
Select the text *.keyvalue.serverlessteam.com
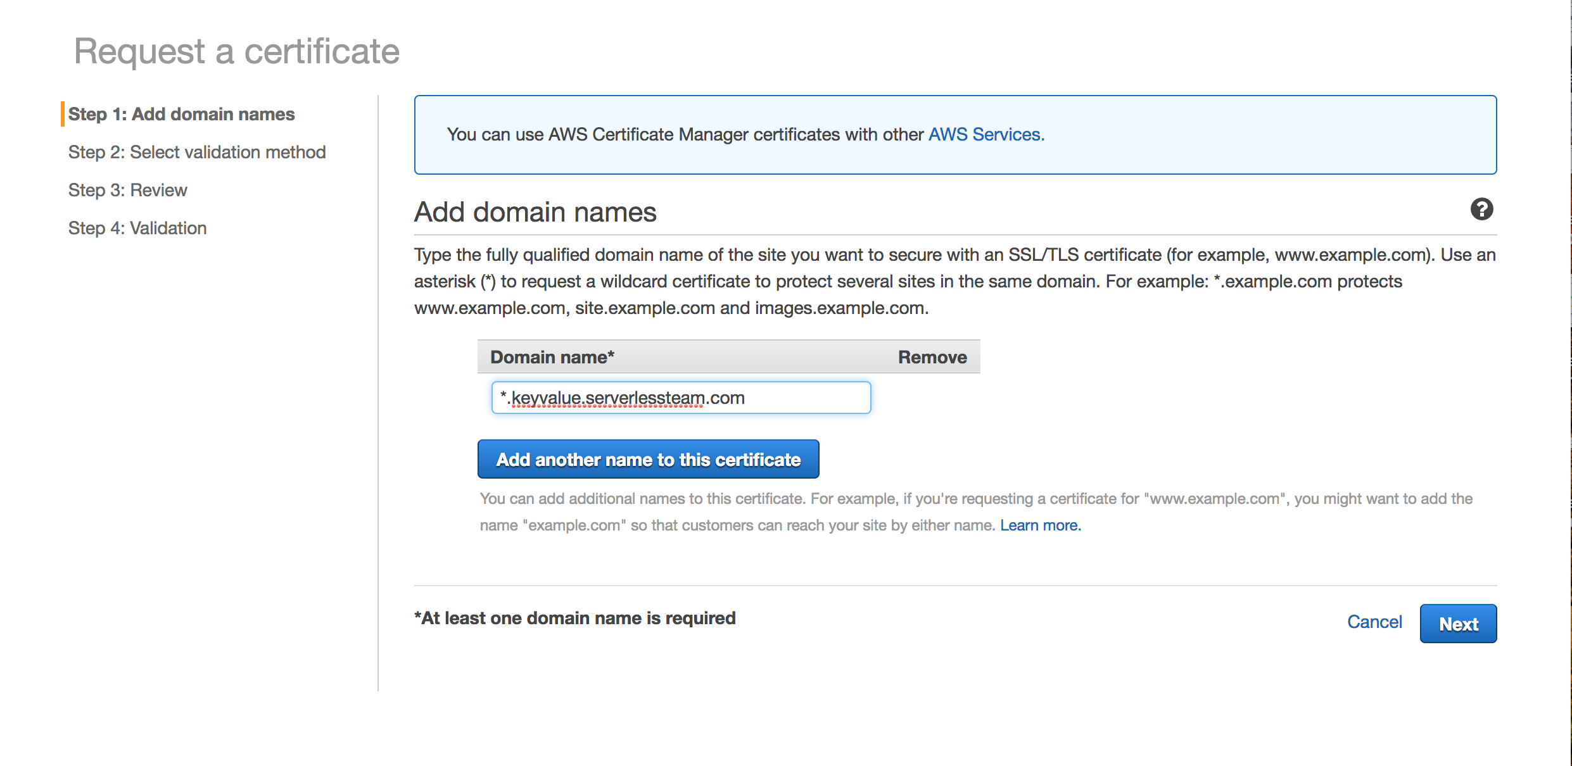pos(623,398)
